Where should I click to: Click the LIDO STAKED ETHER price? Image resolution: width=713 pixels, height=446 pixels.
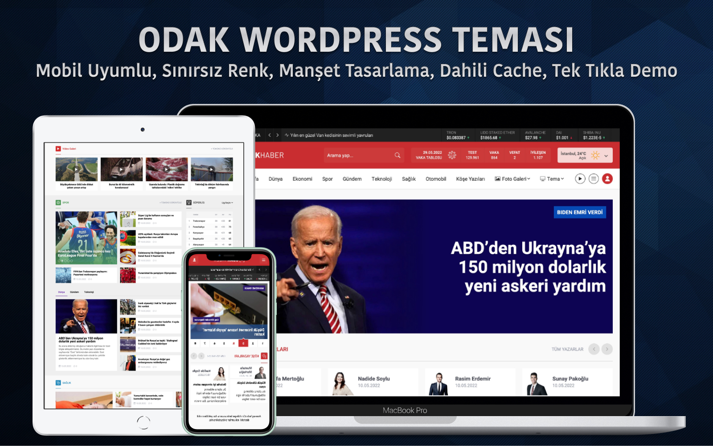(497, 135)
